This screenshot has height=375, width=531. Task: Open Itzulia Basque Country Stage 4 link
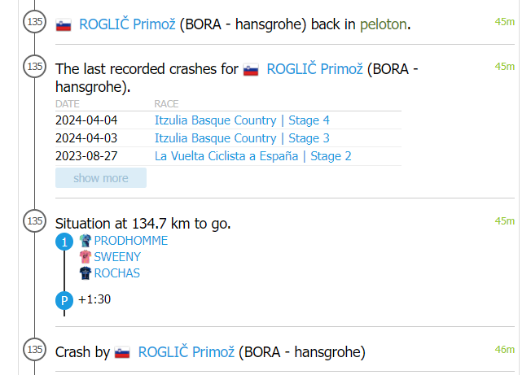[x=242, y=120]
